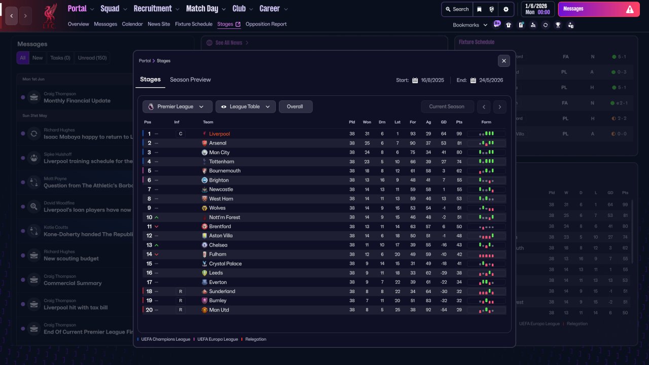The width and height of the screenshot is (649, 365).
Task: Switch to the Season Preview tab
Action: click(x=190, y=80)
